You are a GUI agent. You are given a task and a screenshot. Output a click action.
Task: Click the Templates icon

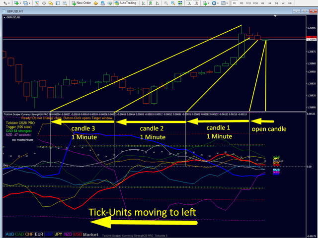click(223, 3)
